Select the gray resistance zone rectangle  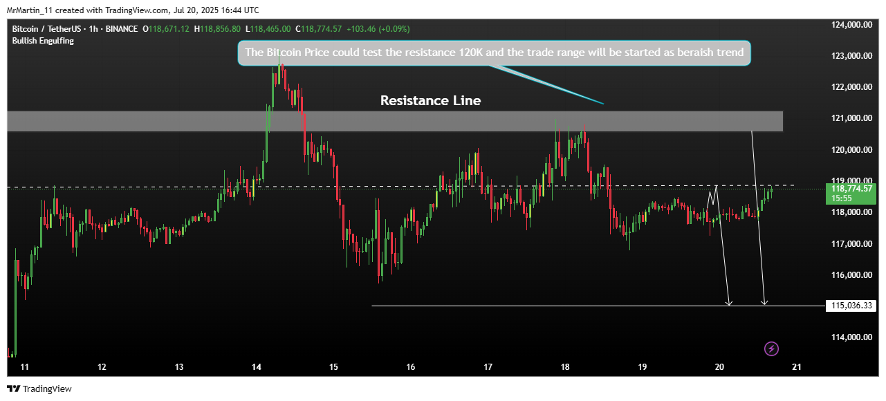[x=395, y=121]
